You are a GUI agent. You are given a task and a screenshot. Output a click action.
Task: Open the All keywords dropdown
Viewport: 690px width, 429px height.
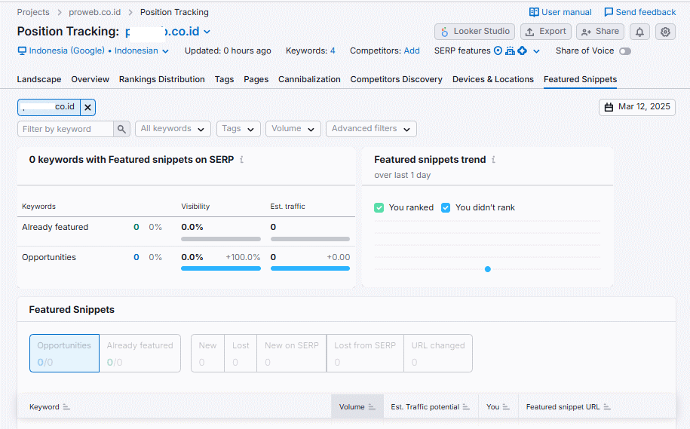(x=173, y=129)
